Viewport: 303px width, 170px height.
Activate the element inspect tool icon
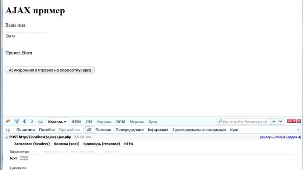click(16, 121)
